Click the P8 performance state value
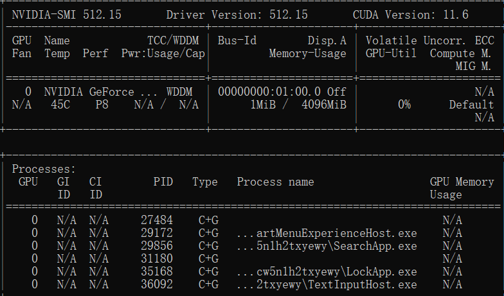The image size is (504, 296). pos(102,105)
